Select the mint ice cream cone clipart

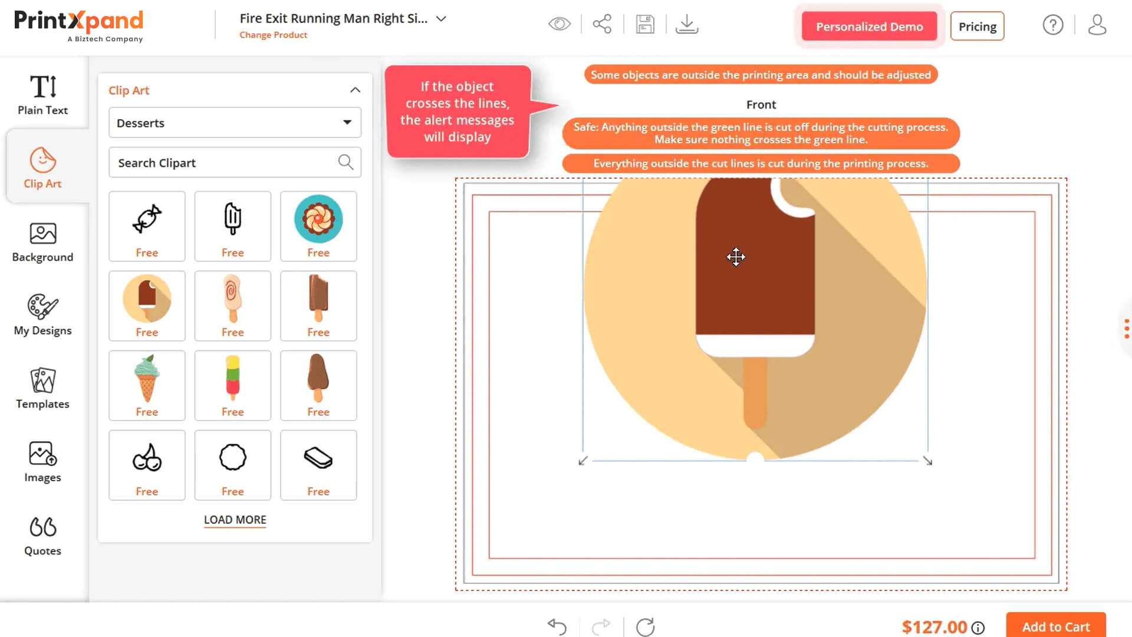pyautogui.click(x=147, y=379)
